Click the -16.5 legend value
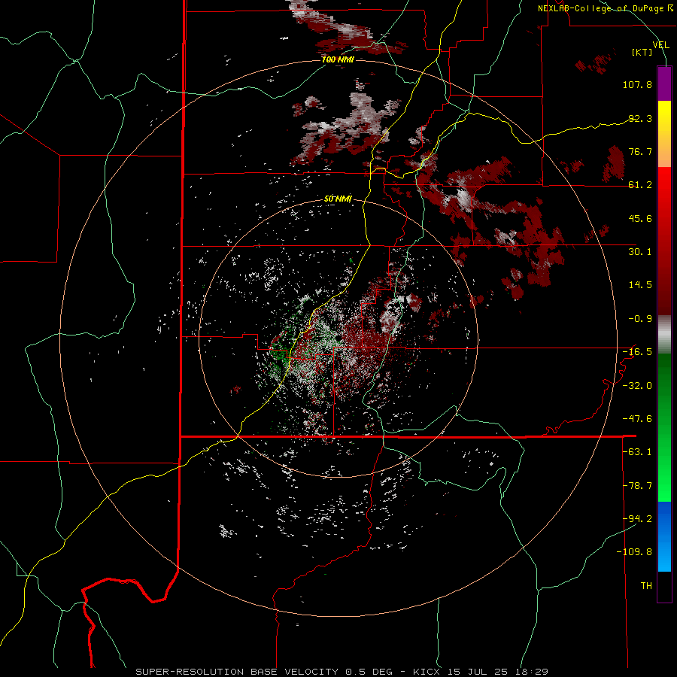 [x=637, y=352]
